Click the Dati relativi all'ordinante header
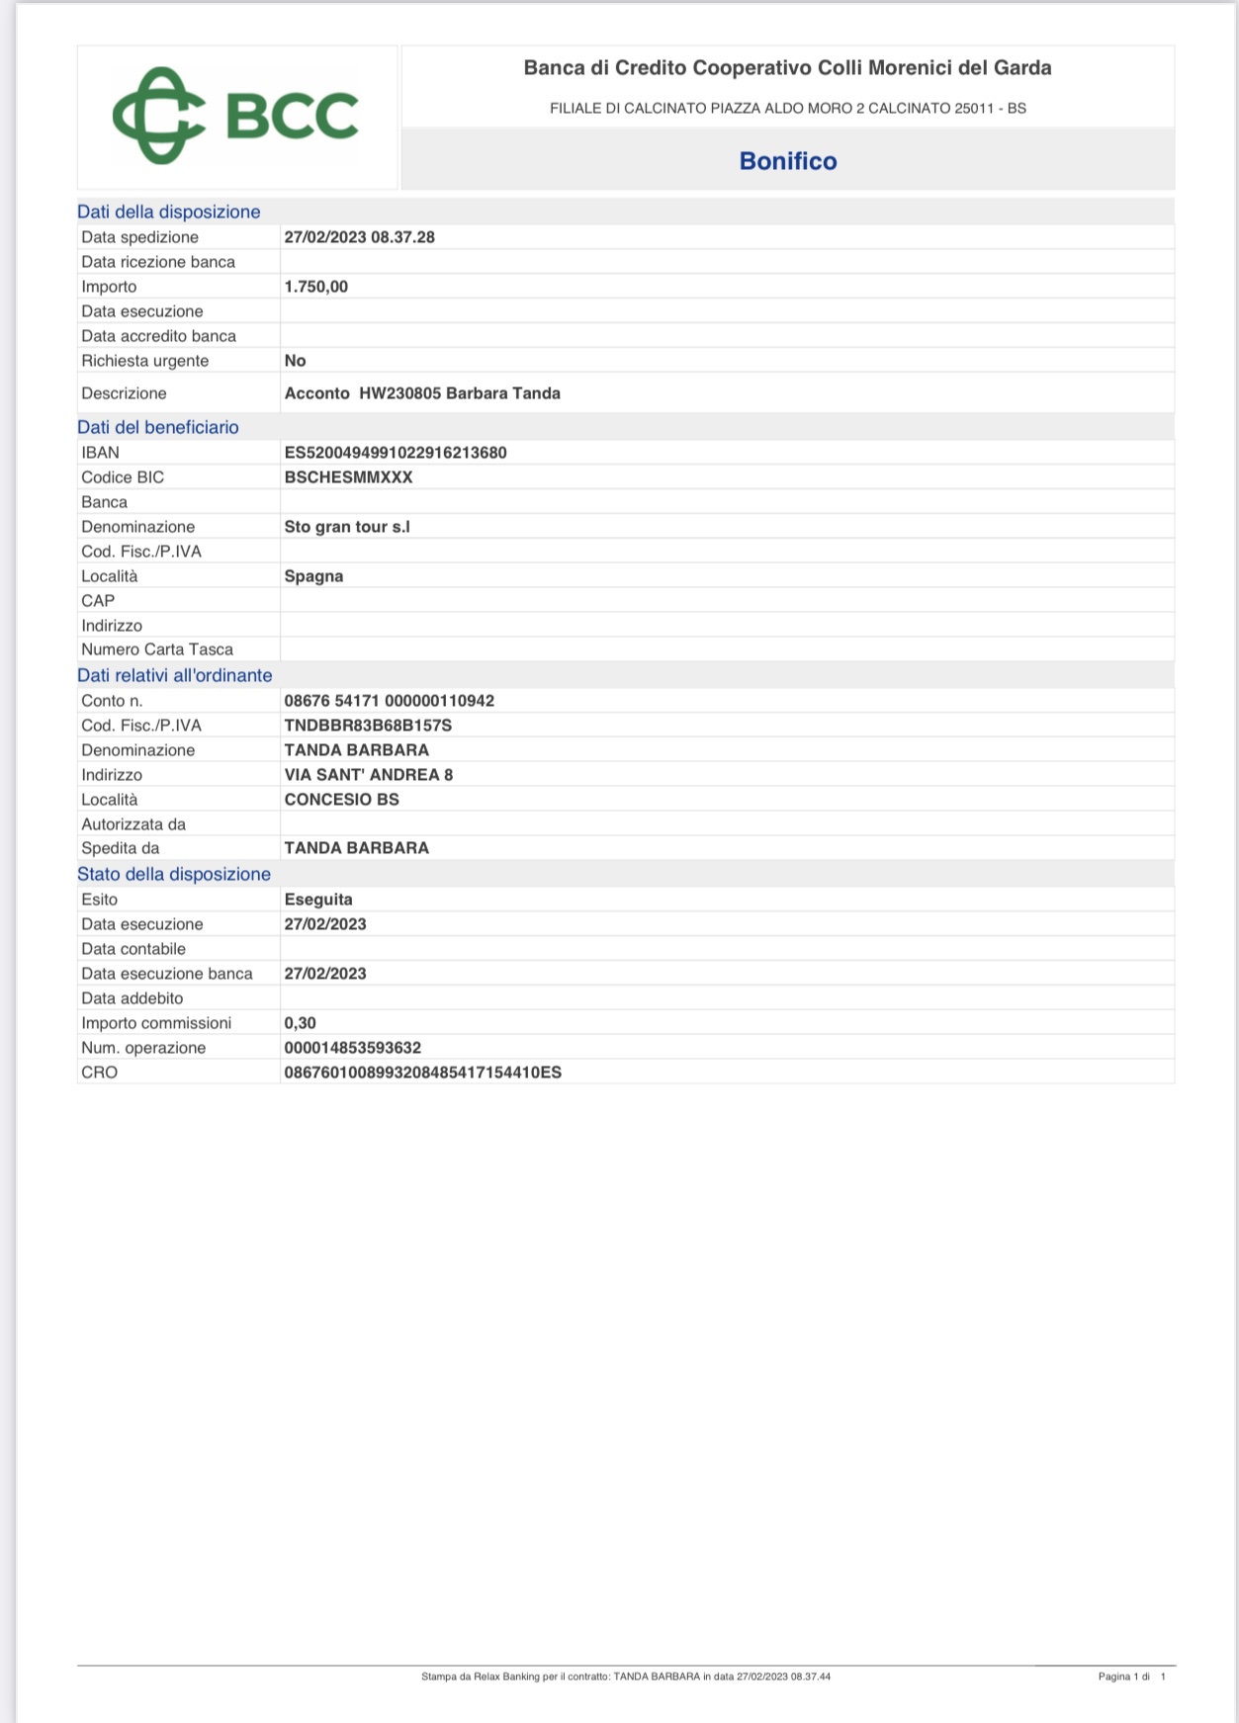The width and height of the screenshot is (1239, 1723). point(175,675)
